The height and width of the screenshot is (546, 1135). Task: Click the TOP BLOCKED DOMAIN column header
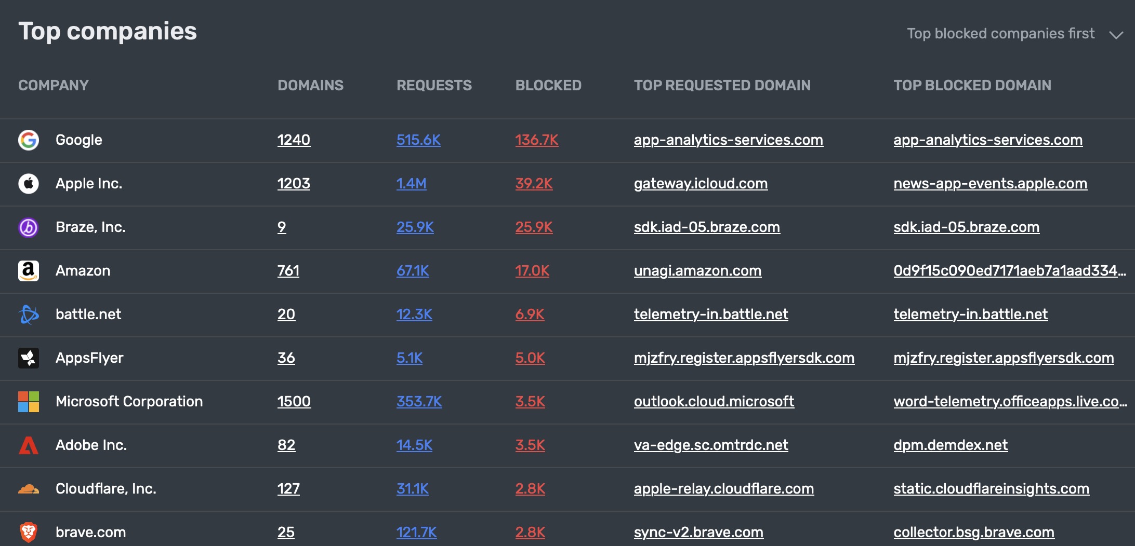point(972,86)
